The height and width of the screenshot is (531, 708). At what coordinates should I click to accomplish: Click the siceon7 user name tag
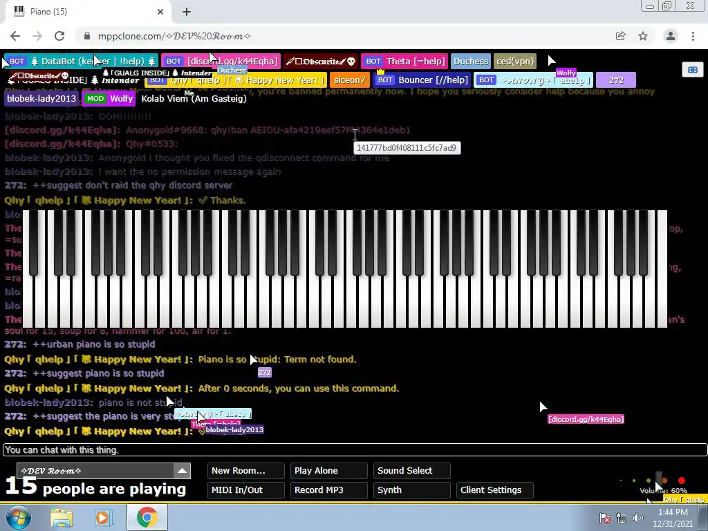tap(349, 80)
